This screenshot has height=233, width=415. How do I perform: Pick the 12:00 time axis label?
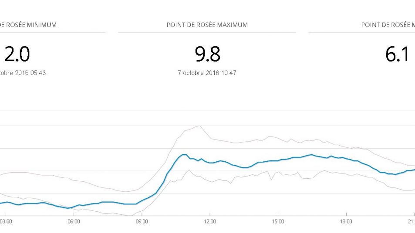210,221
